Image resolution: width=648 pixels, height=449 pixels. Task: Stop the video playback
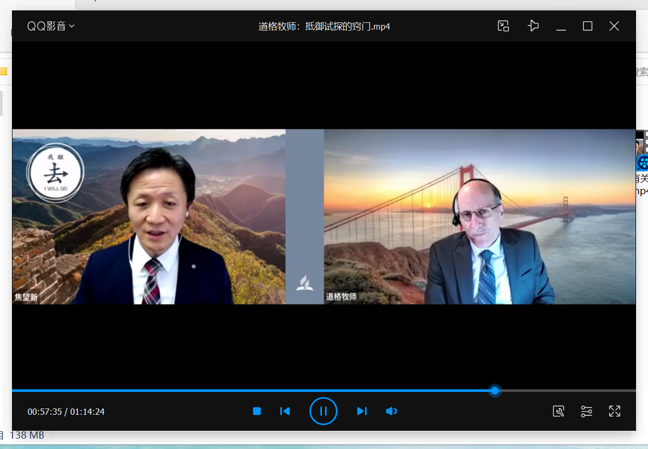click(257, 411)
